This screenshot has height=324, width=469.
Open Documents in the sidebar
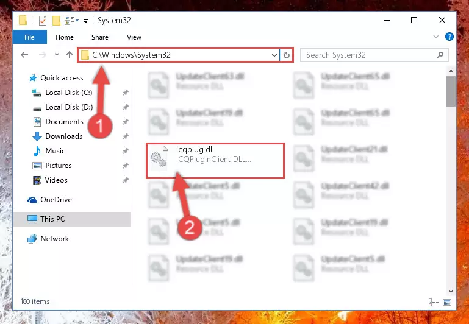[58, 122]
